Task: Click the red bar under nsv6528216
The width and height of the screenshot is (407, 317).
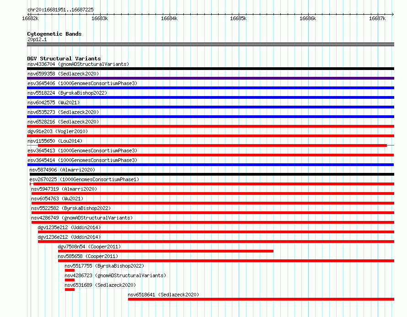Action: coord(210,126)
